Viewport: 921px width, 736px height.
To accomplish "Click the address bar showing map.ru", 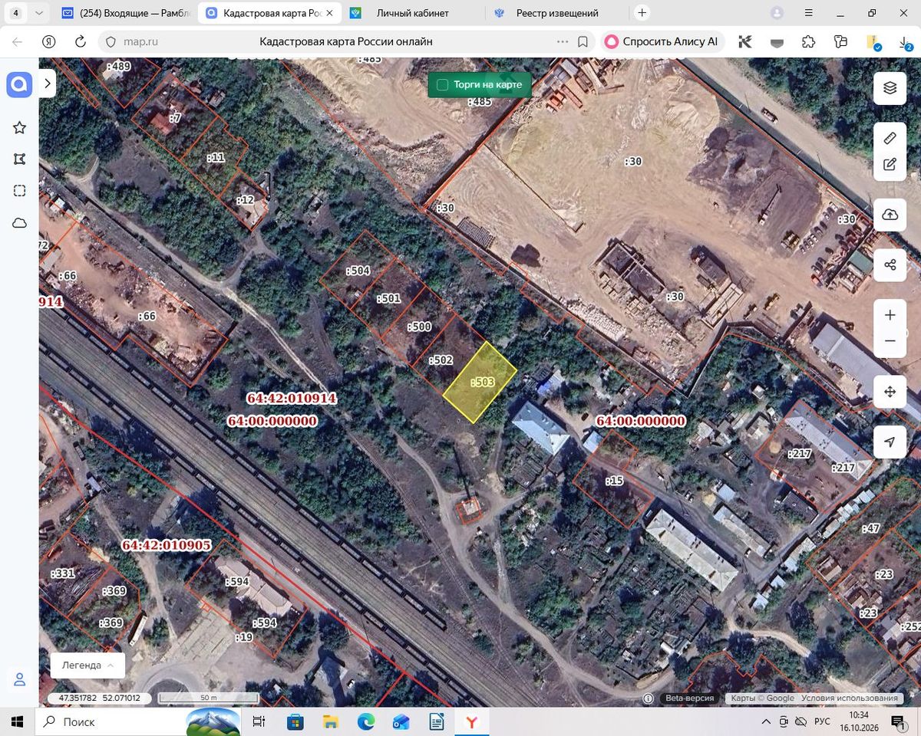I will click(x=345, y=41).
